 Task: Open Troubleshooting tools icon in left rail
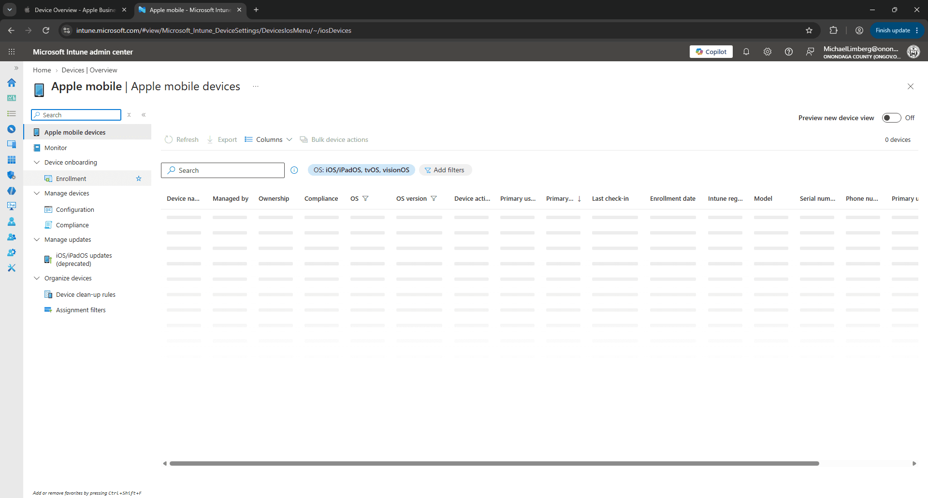[x=12, y=268]
